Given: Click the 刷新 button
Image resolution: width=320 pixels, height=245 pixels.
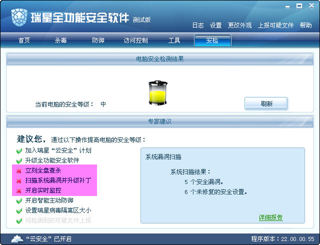Looking at the screenshot, I should coord(266,103).
